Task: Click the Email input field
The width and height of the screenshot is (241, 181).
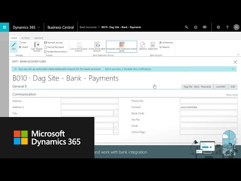Action: [x=209, y=126]
